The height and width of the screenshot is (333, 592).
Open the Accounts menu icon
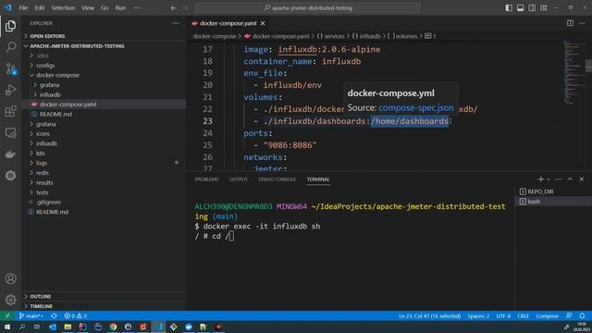10,278
